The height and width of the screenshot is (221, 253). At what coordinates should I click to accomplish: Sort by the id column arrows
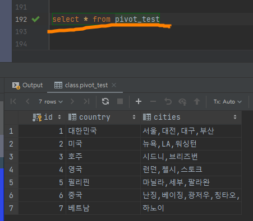59,117
